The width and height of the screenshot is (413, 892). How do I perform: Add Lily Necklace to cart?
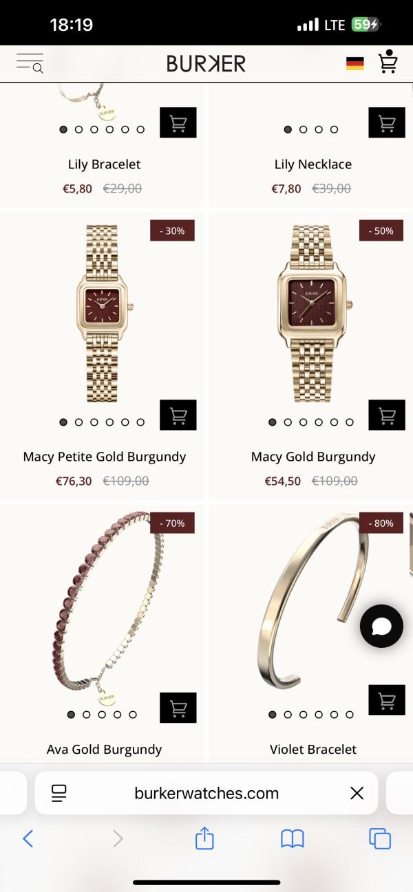(x=387, y=123)
